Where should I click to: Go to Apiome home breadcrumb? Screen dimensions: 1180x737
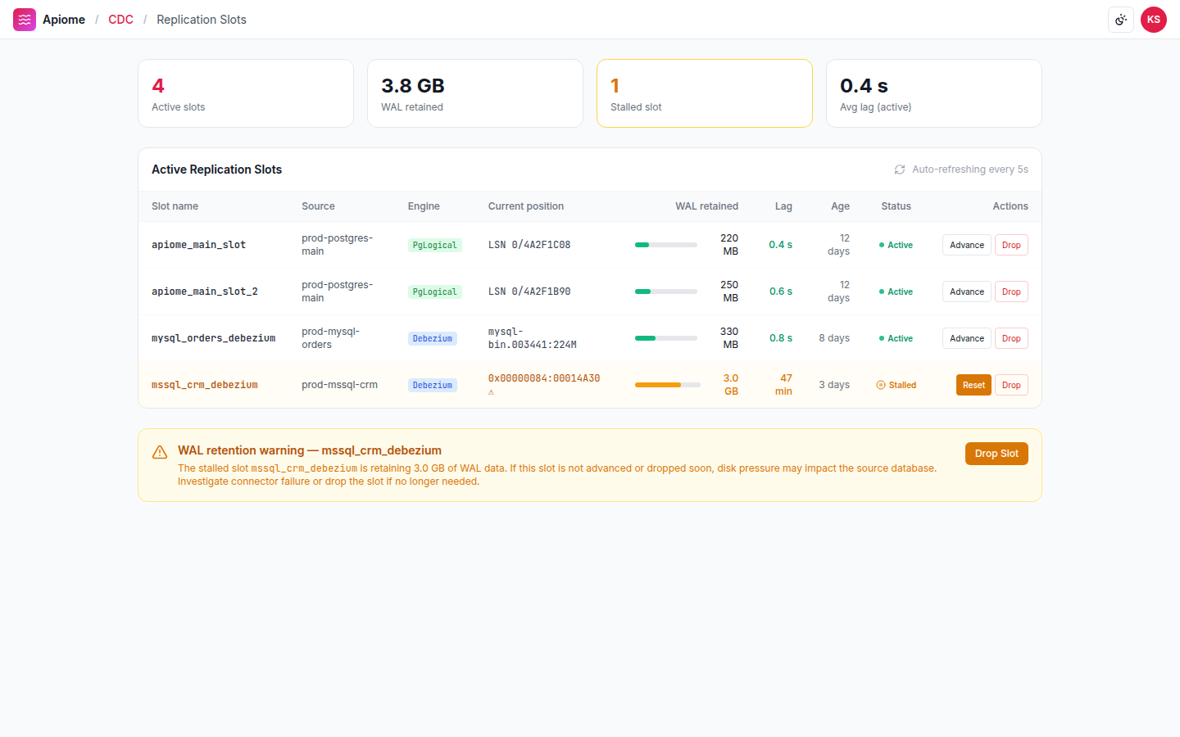coord(64,20)
